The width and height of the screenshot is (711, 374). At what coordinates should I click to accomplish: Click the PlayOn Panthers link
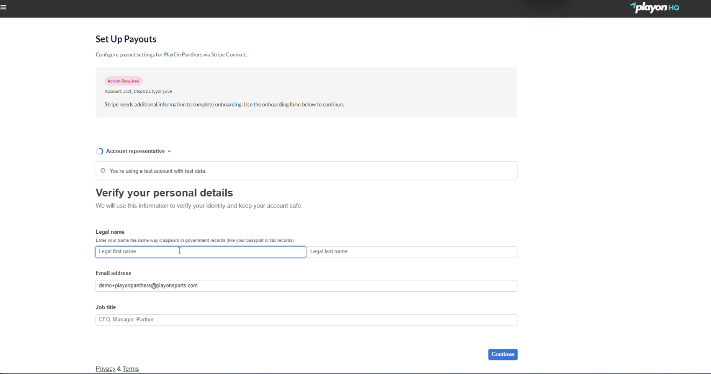point(183,55)
